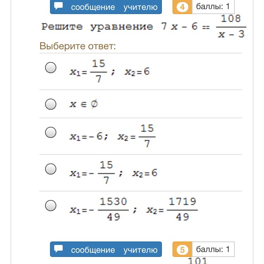The image size is (264, 264).
Task: Select answer x1=15/7; x2=6
Action: tap(51, 68)
